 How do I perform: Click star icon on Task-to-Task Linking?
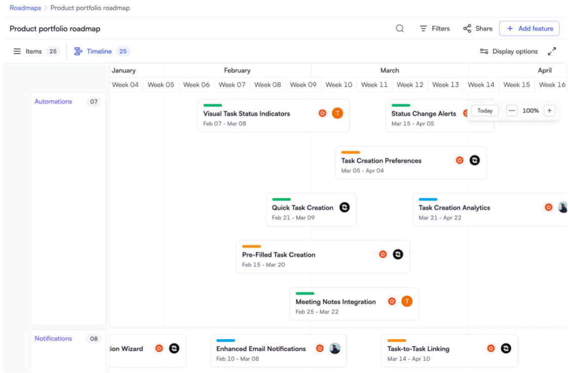pos(491,348)
